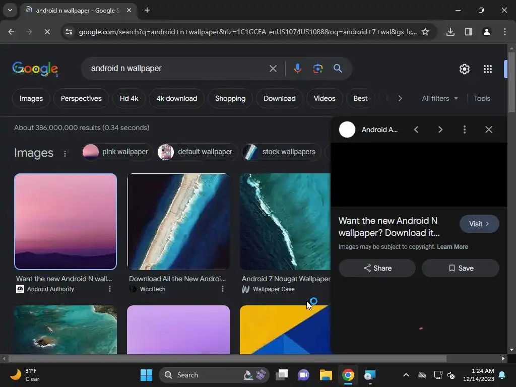
Task: Open a new browser tab
Action: pyautogui.click(x=147, y=10)
